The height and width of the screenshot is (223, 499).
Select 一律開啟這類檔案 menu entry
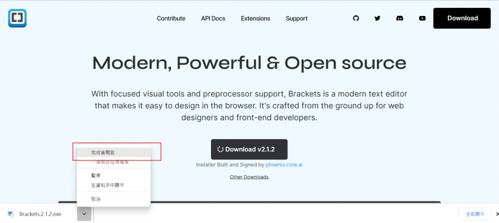(114, 162)
